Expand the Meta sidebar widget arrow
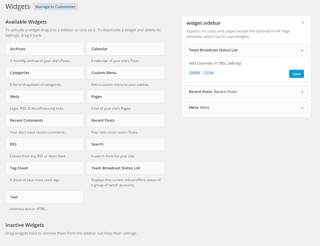Image resolution: width=320 pixels, height=246 pixels. pos(302,108)
